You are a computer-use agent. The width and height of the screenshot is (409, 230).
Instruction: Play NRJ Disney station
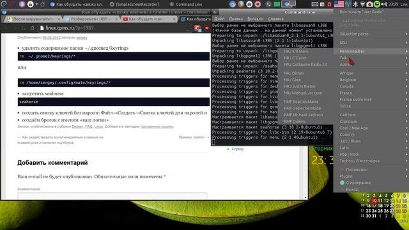(x=305, y=73)
